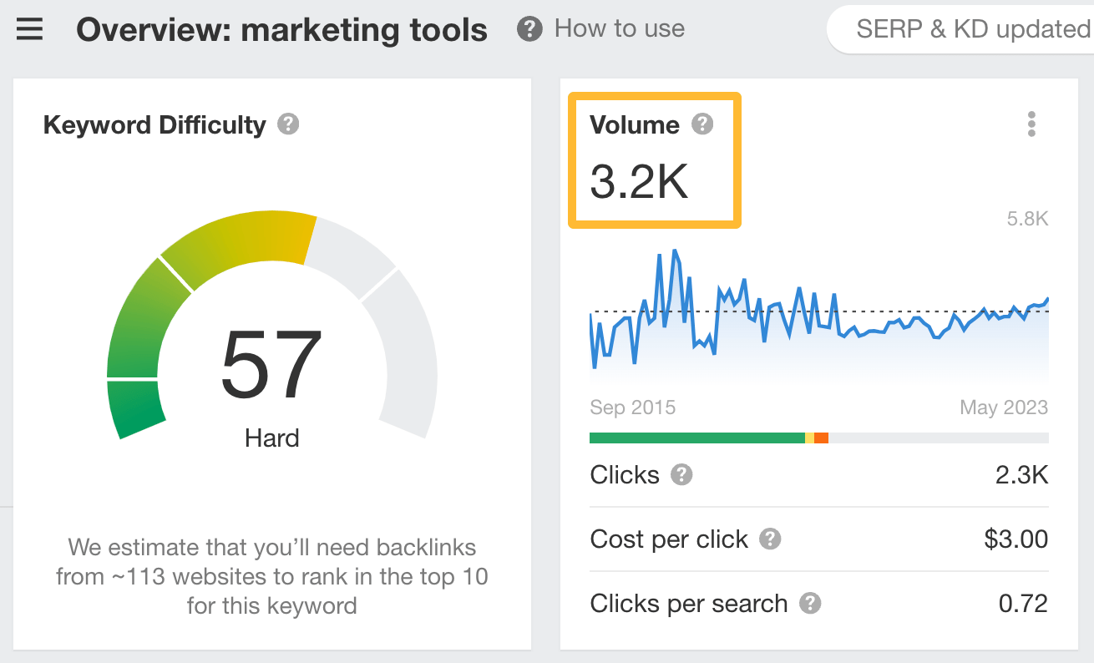Open the Clicks metric help tooltip
The width and height of the screenshot is (1094, 663).
681,476
